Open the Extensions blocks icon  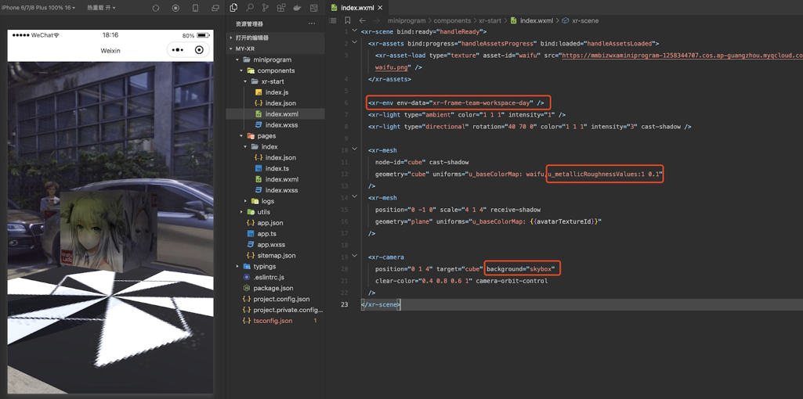281,8
